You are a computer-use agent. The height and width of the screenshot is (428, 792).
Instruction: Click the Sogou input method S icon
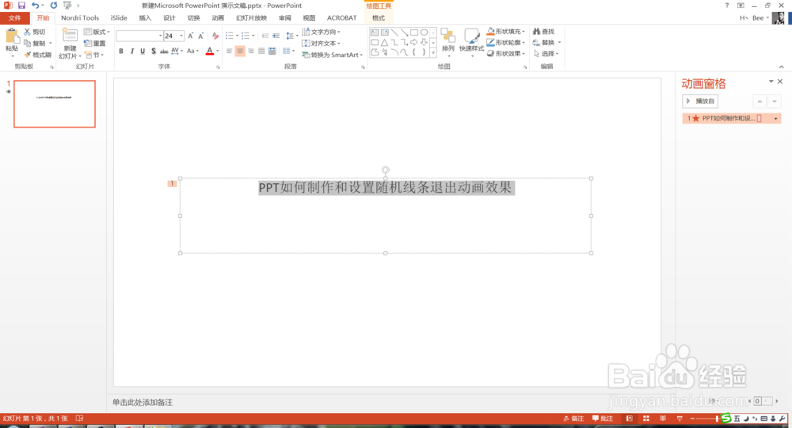pos(725,418)
